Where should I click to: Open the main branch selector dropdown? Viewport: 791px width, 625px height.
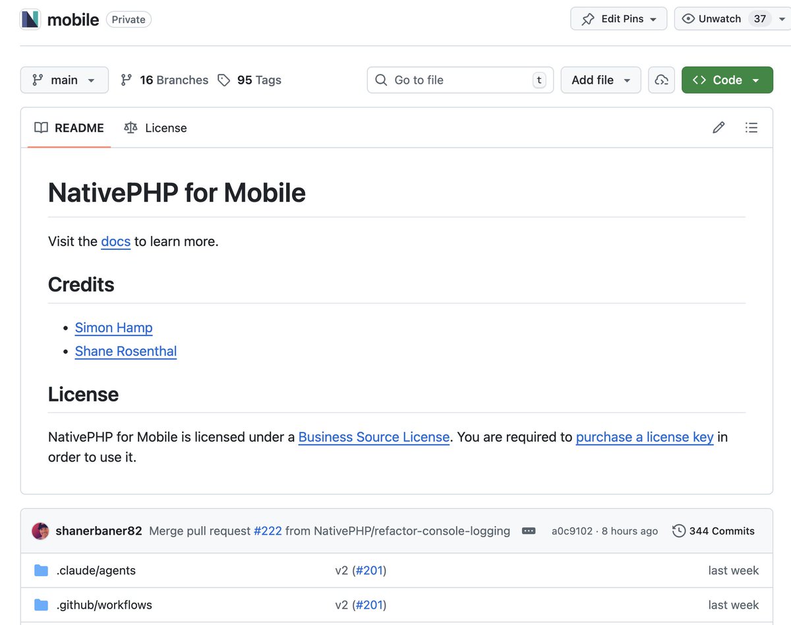click(x=64, y=80)
